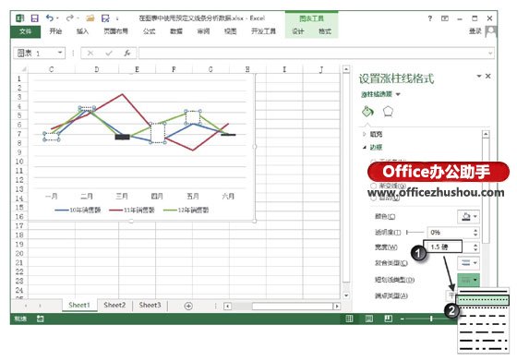Open the Ribbon Display Options icon
Viewport: 517px width, 361px height.
tap(445, 18)
